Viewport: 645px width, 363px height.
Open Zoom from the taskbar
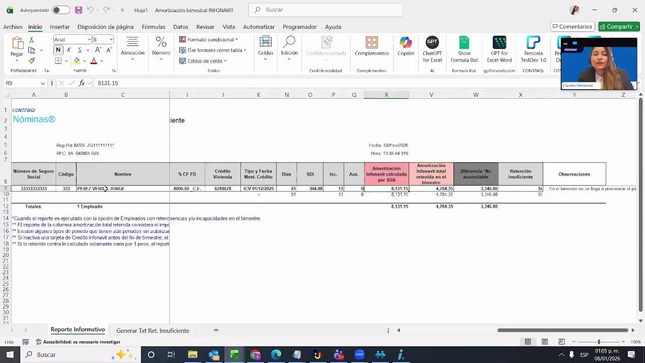click(x=359, y=355)
